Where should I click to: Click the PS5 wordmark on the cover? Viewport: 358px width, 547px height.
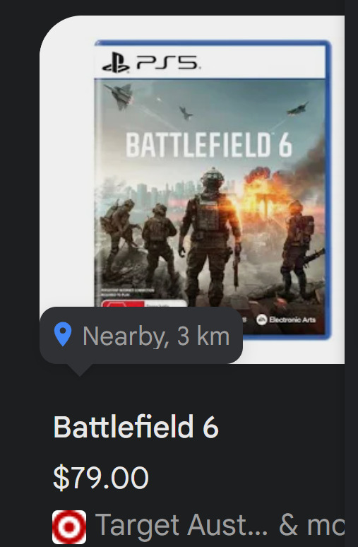(168, 63)
